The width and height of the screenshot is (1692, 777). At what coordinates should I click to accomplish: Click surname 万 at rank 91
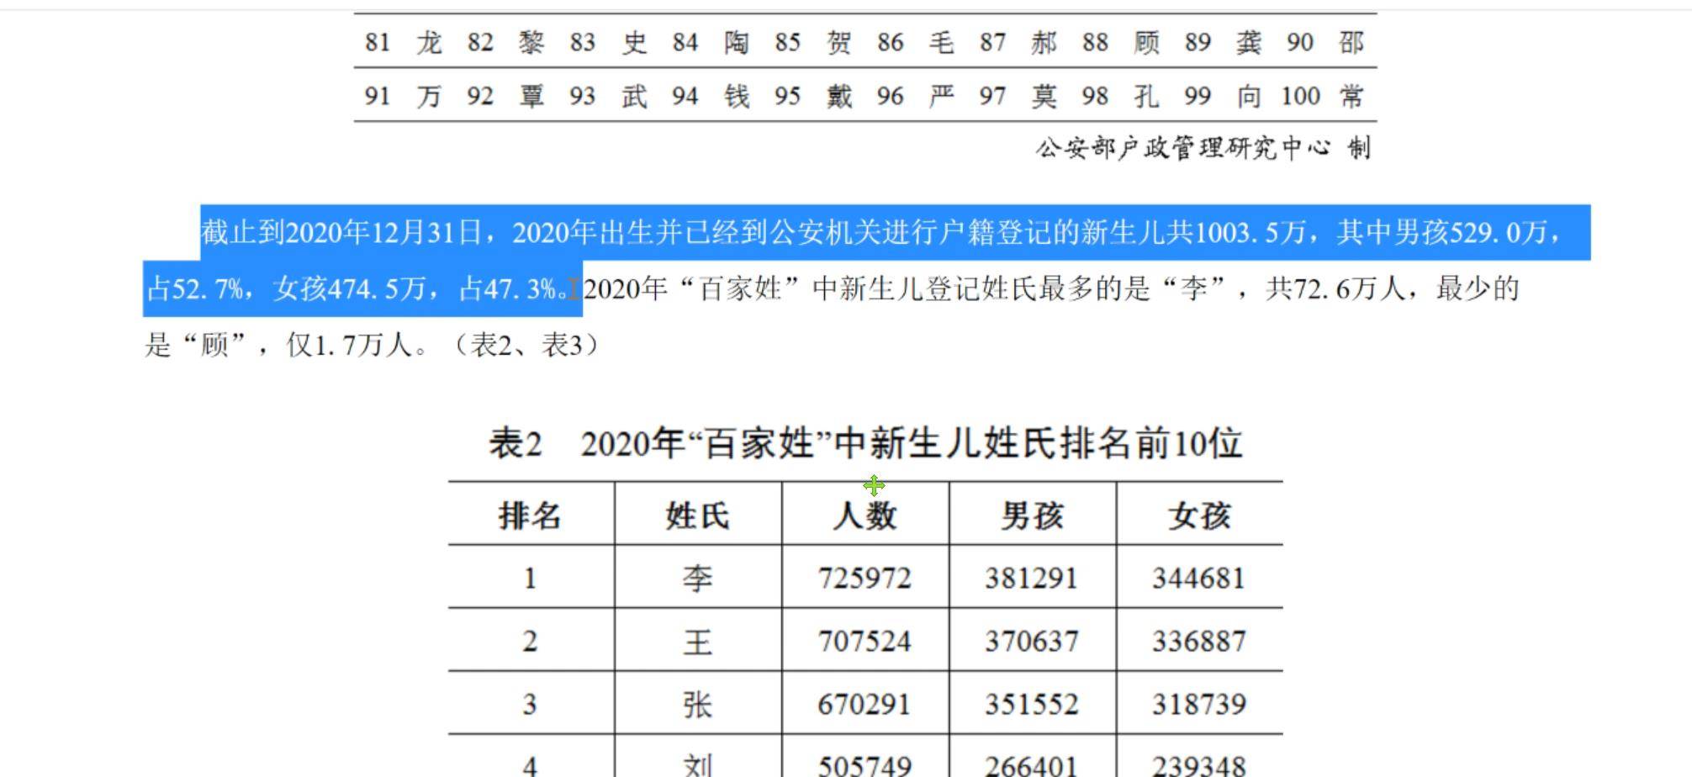click(429, 97)
